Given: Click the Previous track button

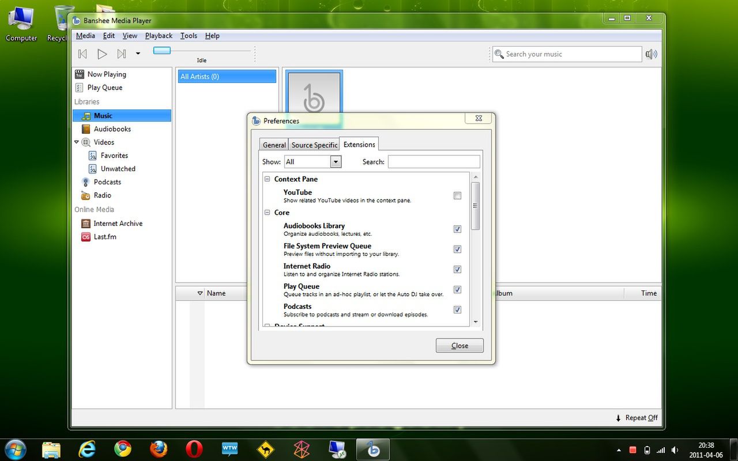Looking at the screenshot, I should 82,54.
